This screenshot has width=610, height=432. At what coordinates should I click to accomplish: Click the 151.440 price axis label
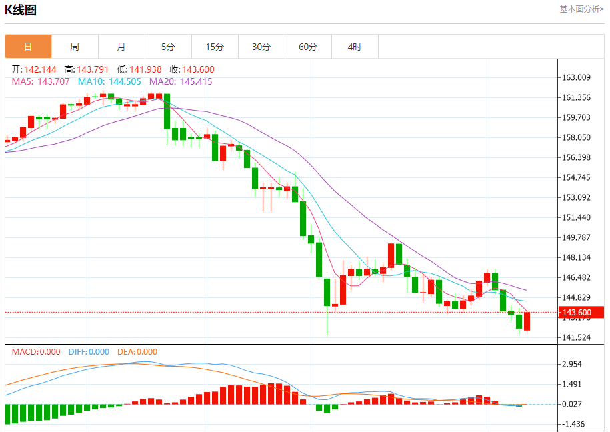(576, 217)
